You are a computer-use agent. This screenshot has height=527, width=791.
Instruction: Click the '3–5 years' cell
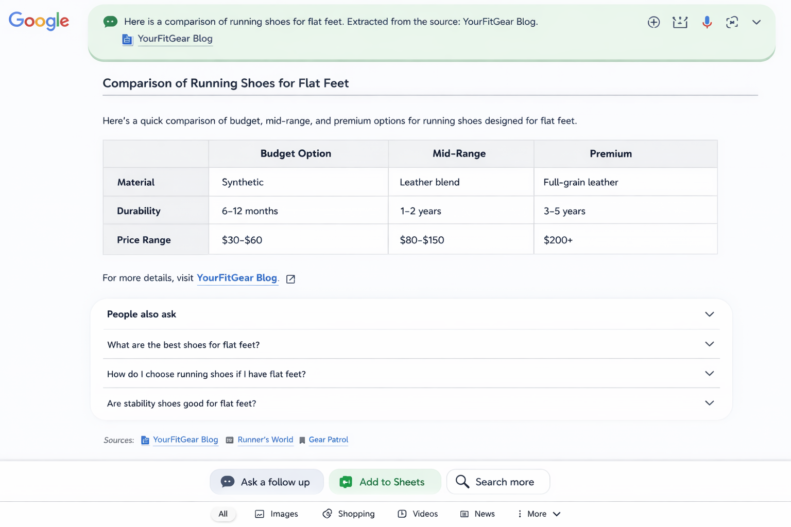point(626,211)
